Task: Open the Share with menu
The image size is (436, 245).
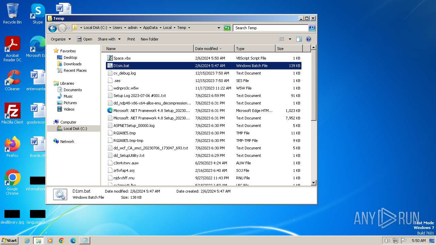Action: [x=109, y=39]
